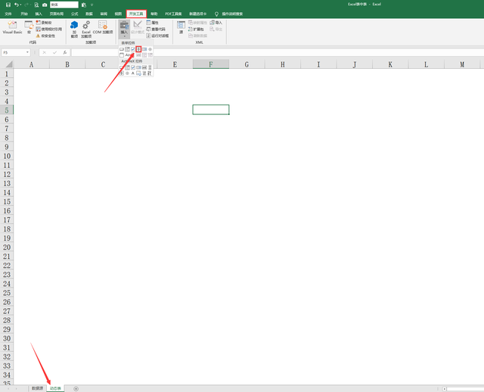484x392 pixels.
Task: Open the Visual Basic editor
Action: (12, 27)
